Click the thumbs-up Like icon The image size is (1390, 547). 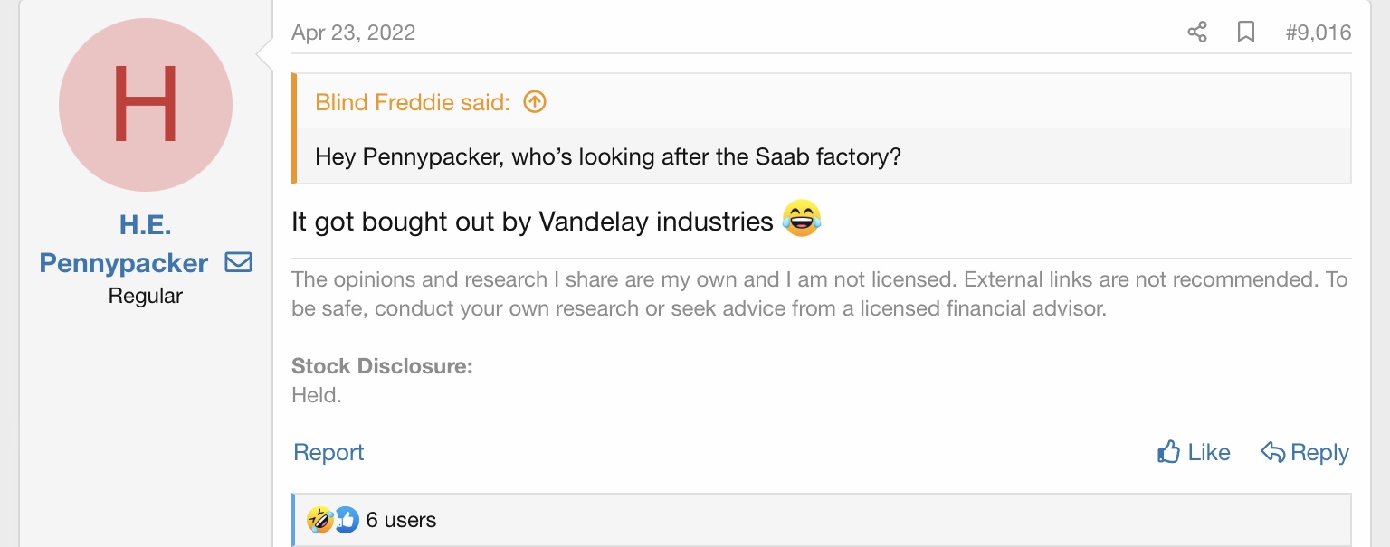[1168, 452]
